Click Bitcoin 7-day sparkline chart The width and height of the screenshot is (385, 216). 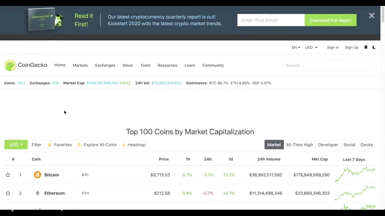(x=355, y=174)
